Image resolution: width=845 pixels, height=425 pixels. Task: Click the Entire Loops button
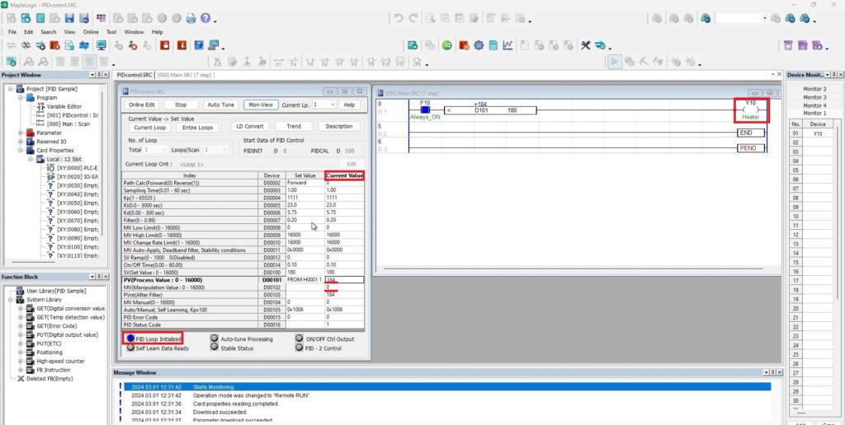197,128
